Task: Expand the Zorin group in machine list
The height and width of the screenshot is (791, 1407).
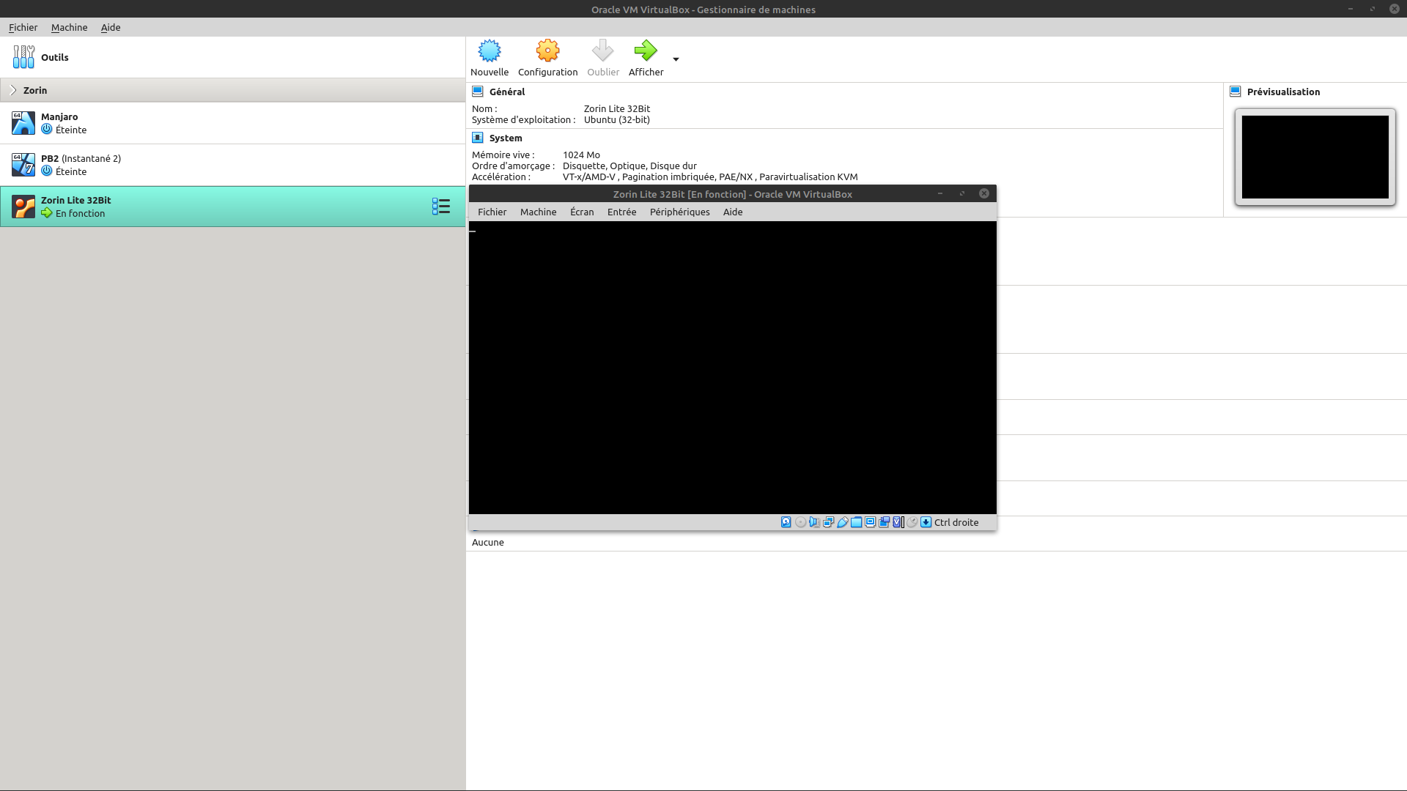Action: point(13,90)
